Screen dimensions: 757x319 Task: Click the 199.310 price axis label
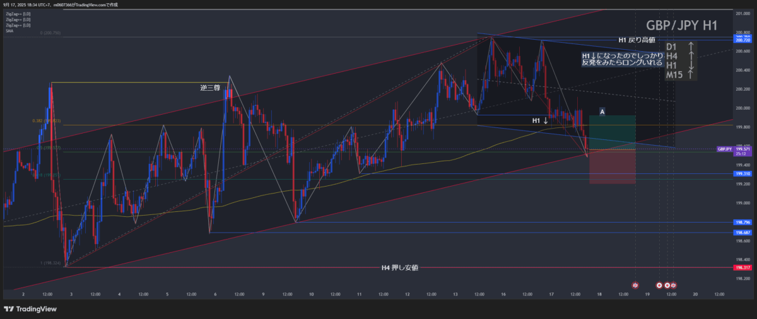742,173
